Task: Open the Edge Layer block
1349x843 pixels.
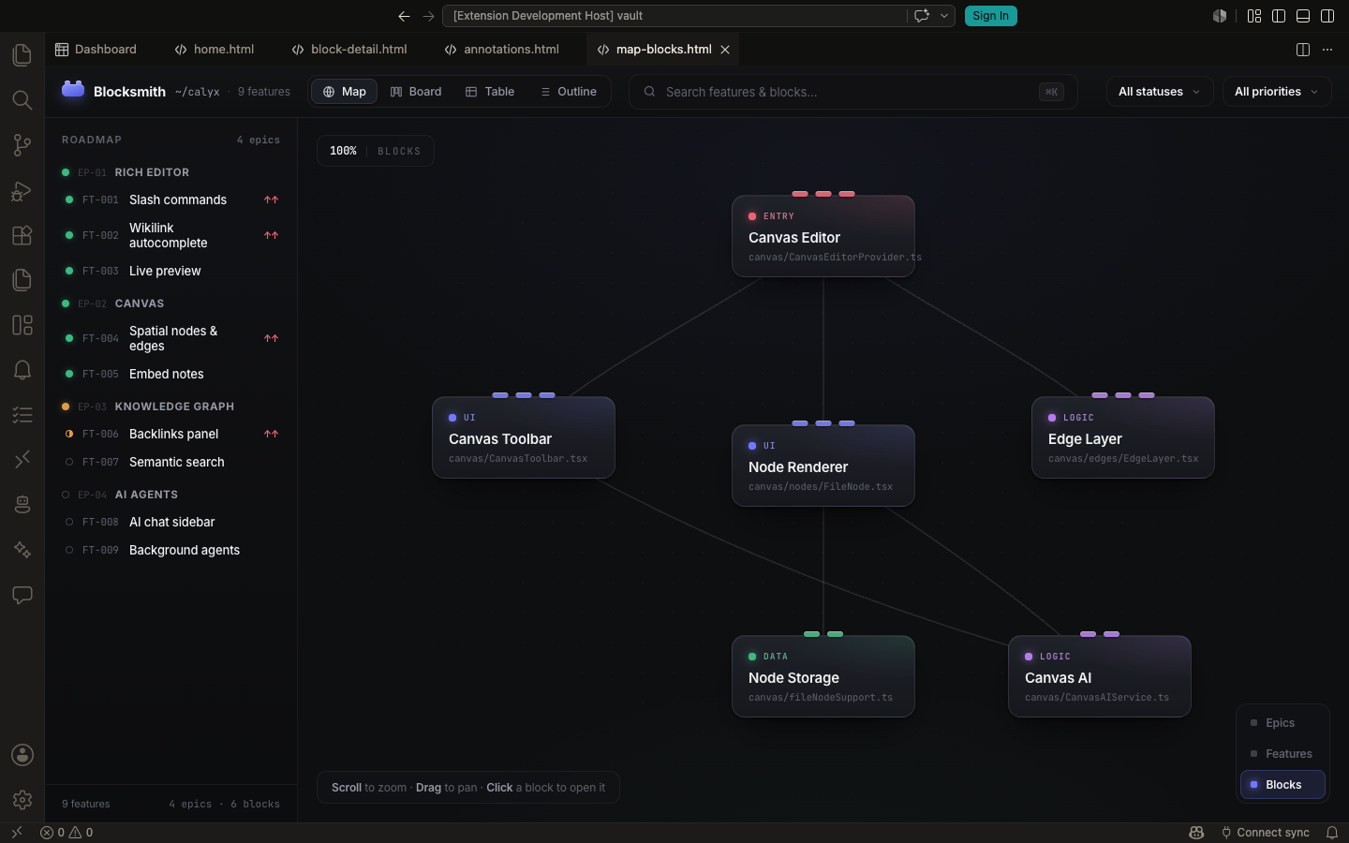Action: pos(1123,437)
